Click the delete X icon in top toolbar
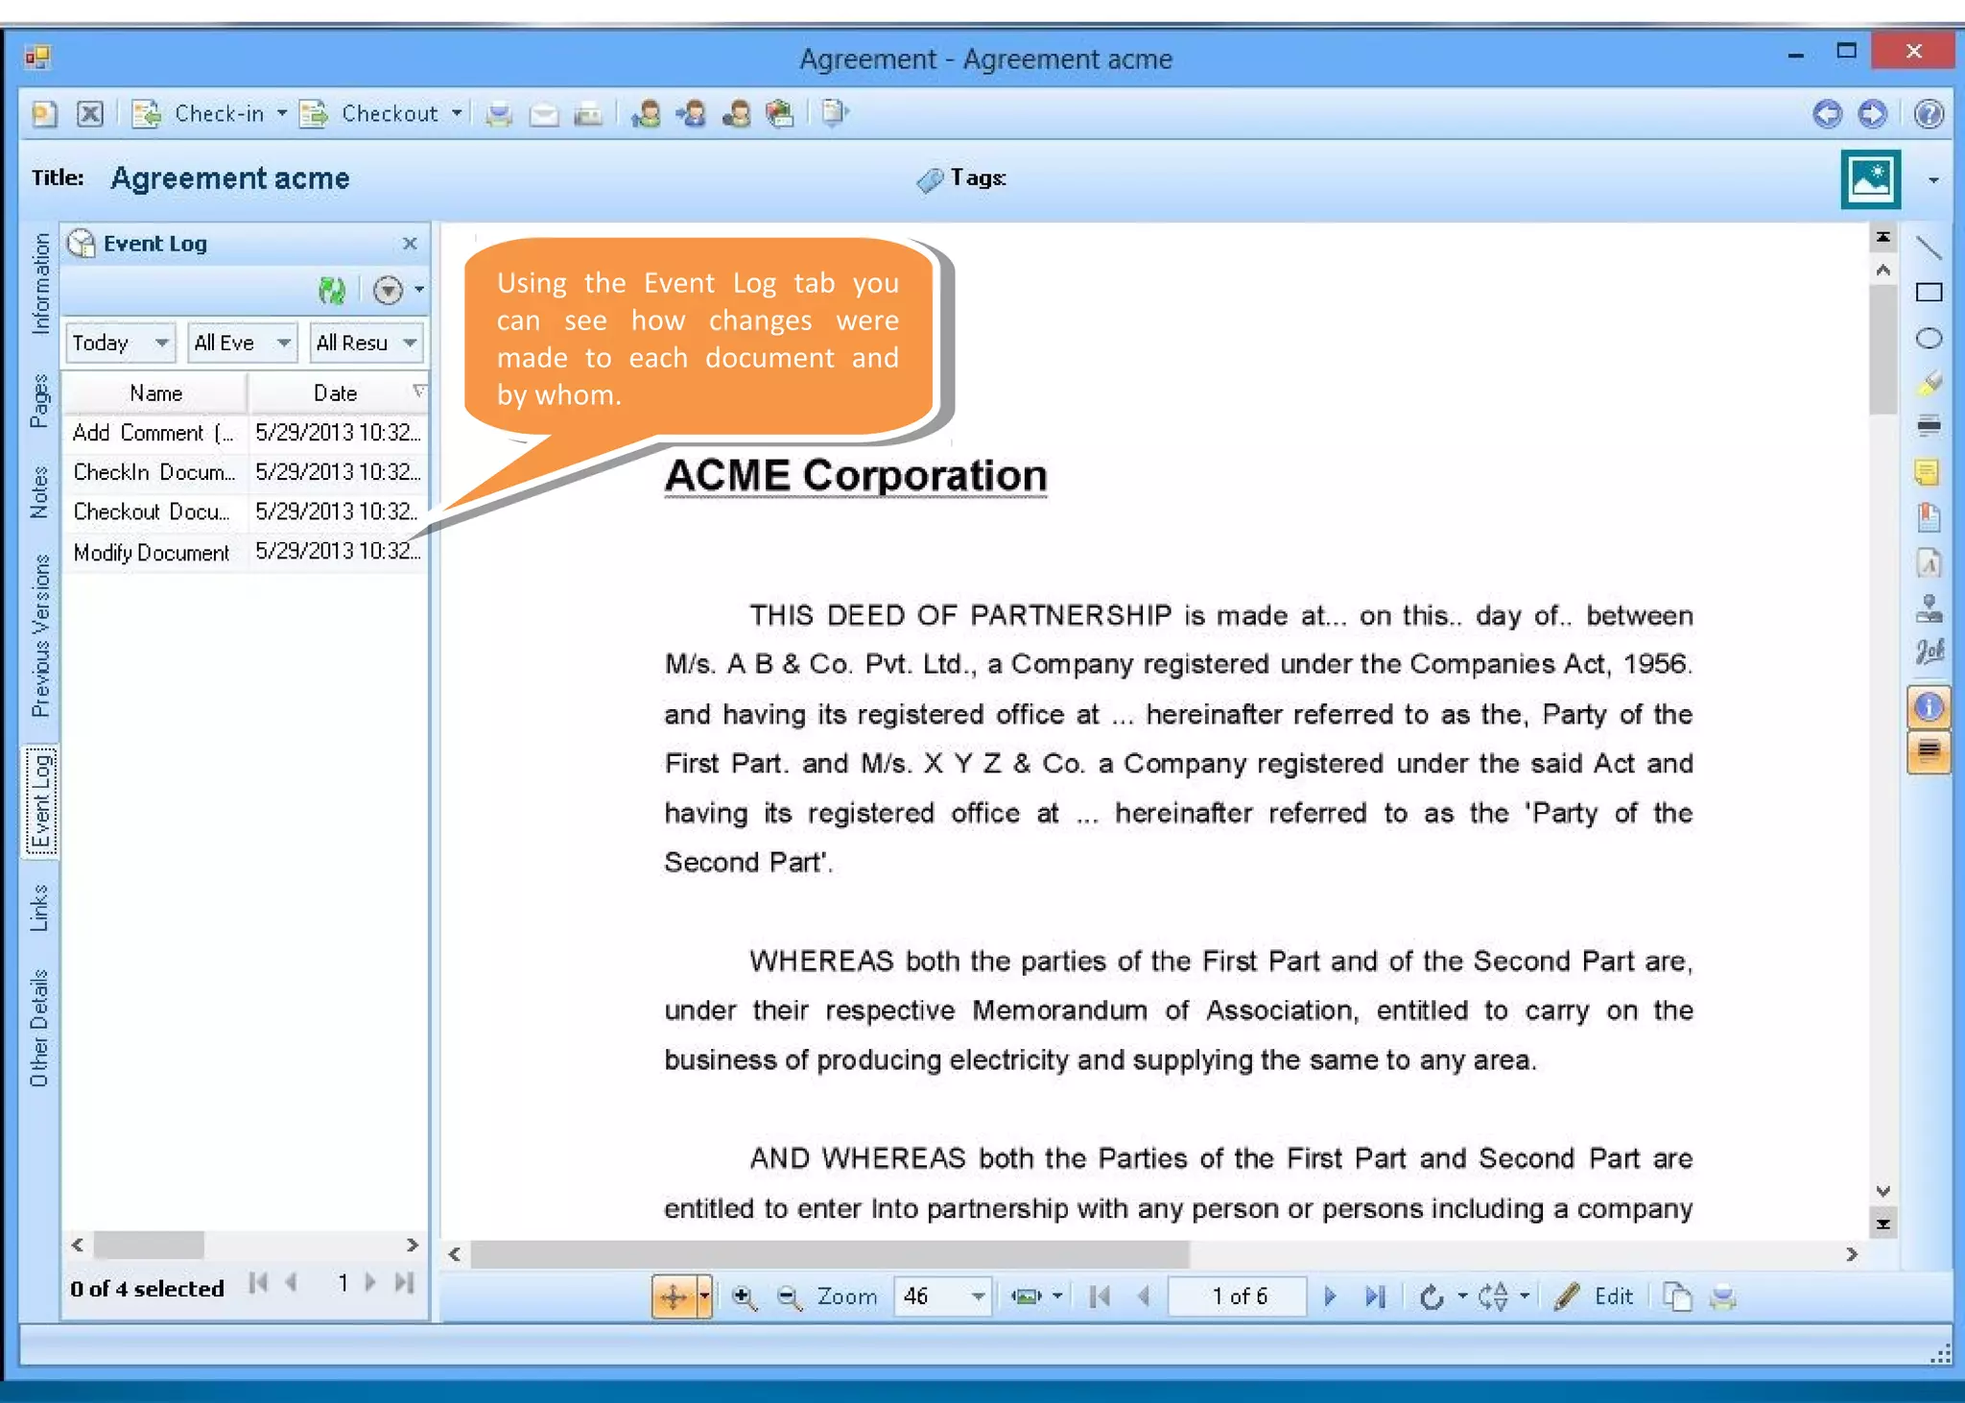Viewport: 1965px width, 1403px height. [90, 114]
